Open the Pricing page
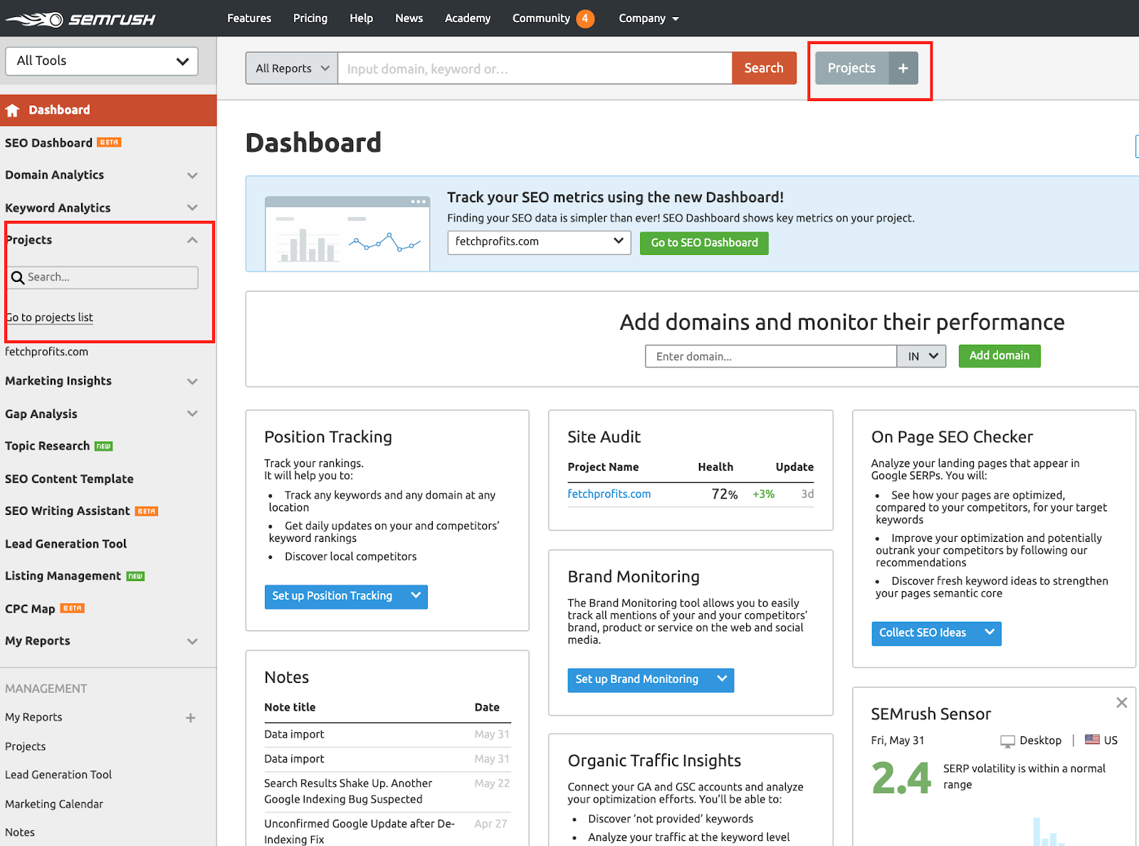Viewport: 1139px width, 846px height. click(x=310, y=19)
